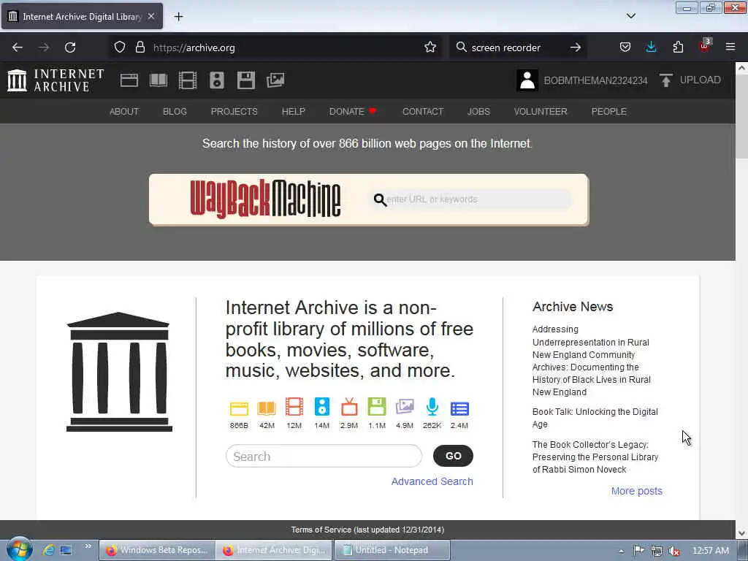Open the More posts link
This screenshot has height=561, width=748.
637,491
